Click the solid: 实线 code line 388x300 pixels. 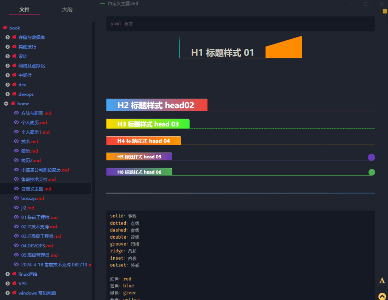(x=123, y=216)
